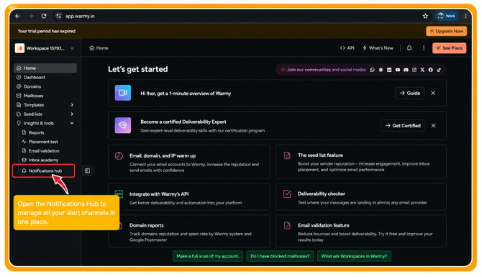Click the seed list document icon
This screenshot has width=482, height=277.
[287, 155]
